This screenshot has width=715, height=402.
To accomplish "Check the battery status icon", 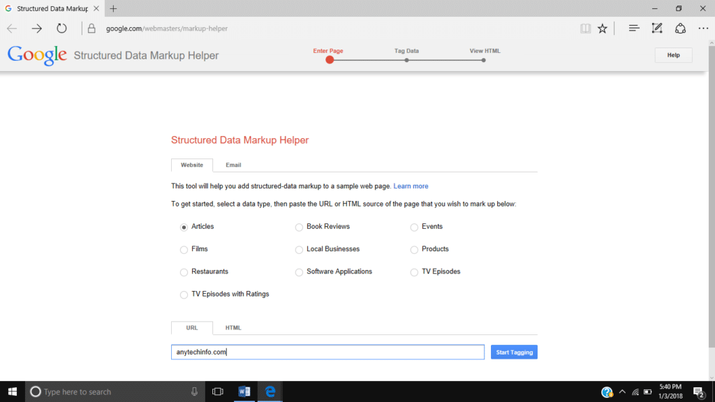I will pos(647,392).
